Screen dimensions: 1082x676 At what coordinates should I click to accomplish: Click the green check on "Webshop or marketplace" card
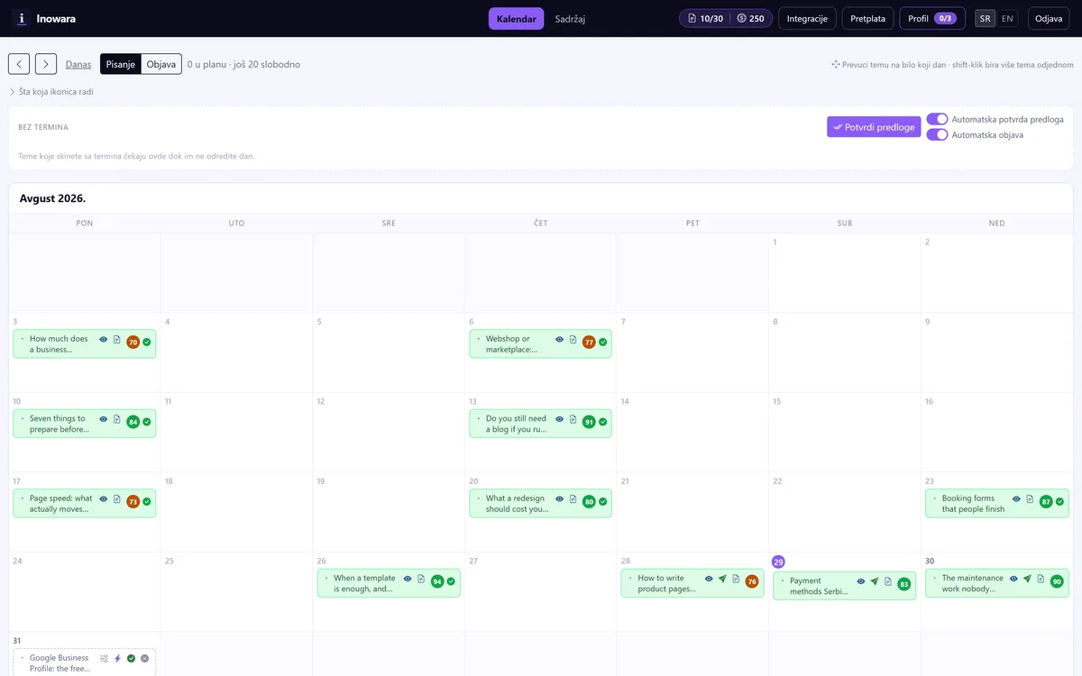point(602,343)
